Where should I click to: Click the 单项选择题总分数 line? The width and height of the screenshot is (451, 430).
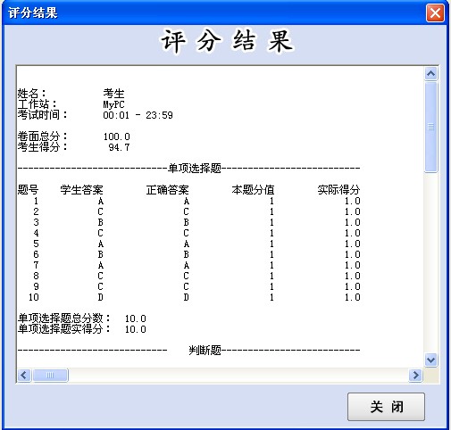tap(82, 318)
